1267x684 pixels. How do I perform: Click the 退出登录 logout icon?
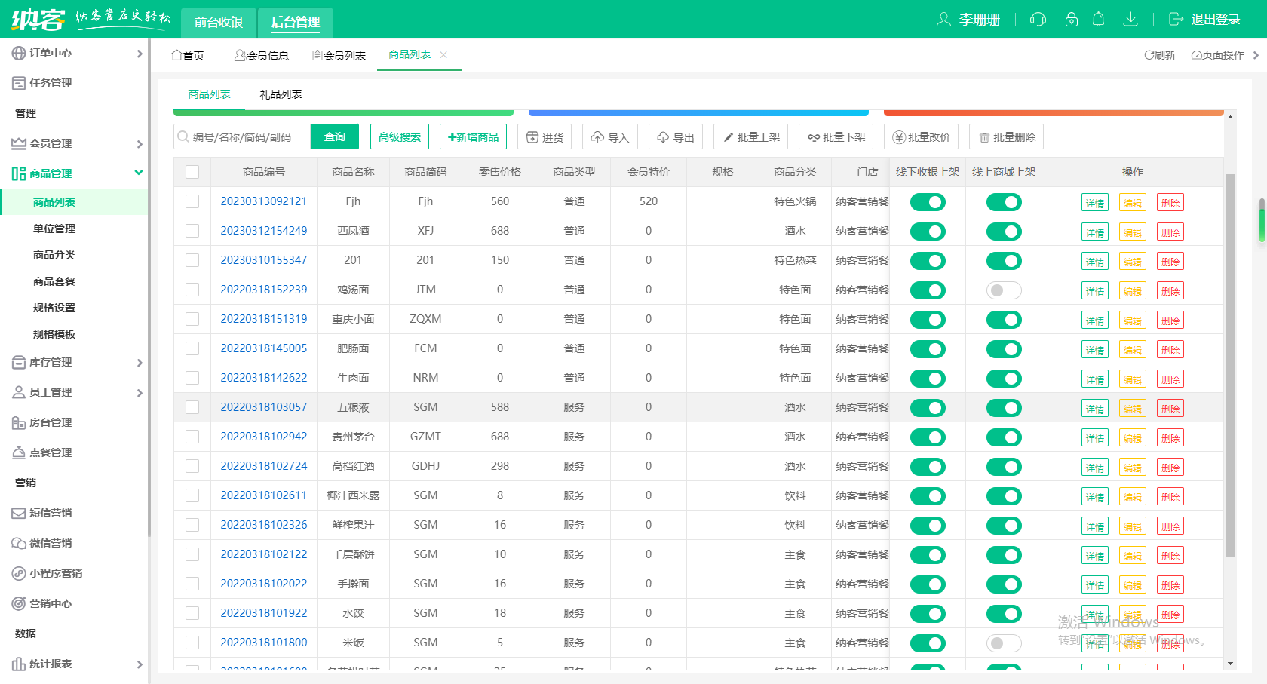1176,20
